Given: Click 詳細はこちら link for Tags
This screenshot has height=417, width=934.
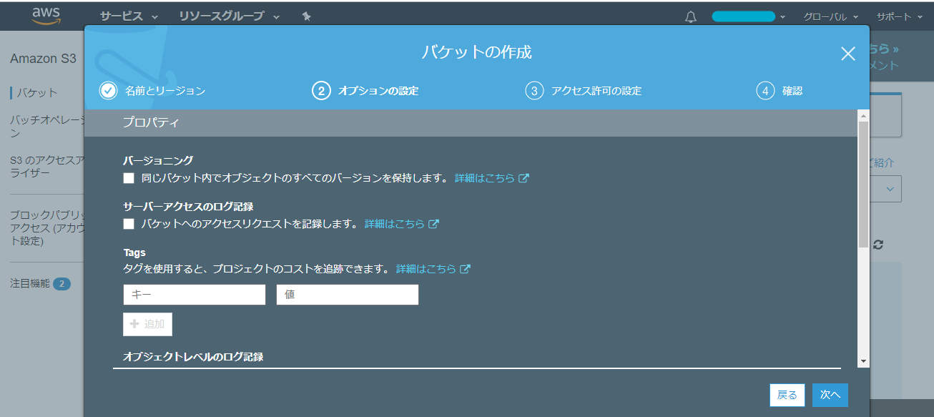Looking at the screenshot, I should pos(426,269).
